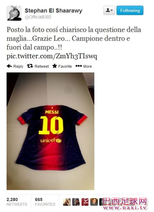The image size is (154, 212).
Task: Open the fourth retweeter face avatar
Action: (x=94, y=202)
